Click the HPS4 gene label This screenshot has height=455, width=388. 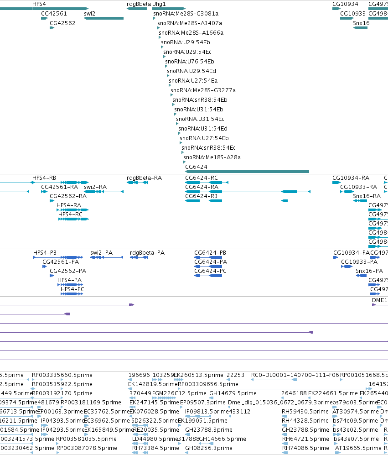click(39, 4)
